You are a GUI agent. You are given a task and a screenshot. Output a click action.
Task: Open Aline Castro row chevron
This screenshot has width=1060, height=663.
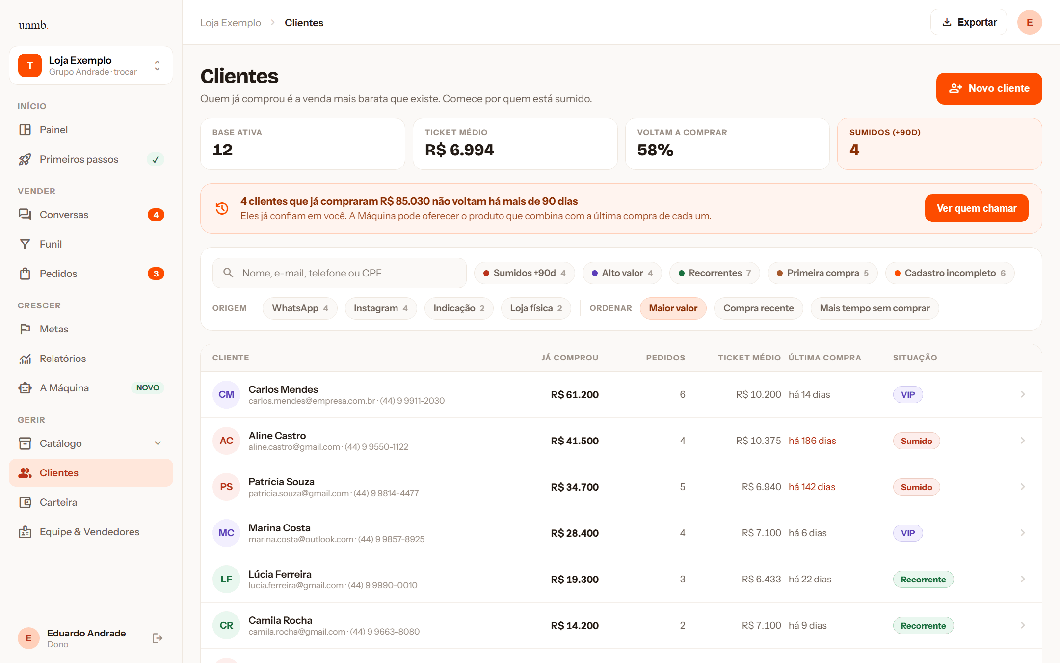tap(1023, 441)
